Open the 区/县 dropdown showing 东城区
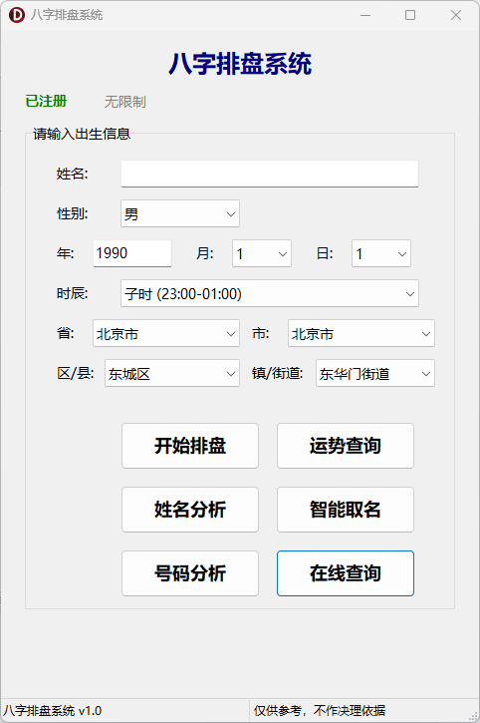This screenshot has height=723, width=480. pyautogui.click(x=172, y=373)
